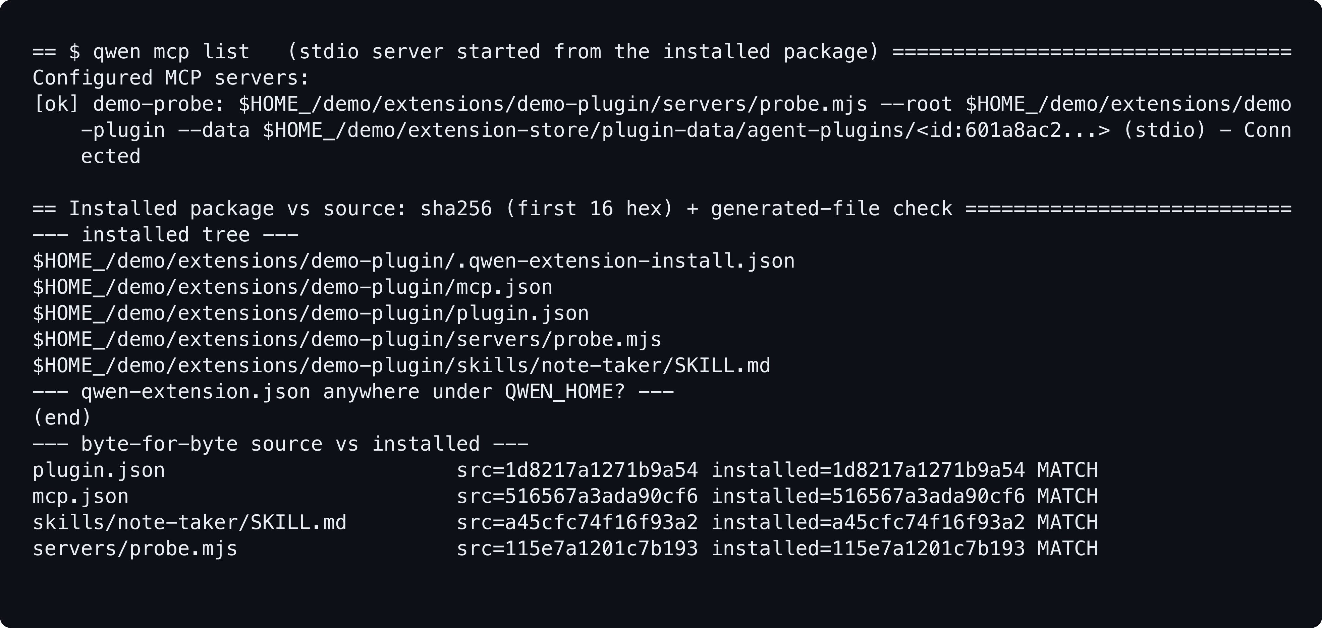
Task: Click the demo-plugin/servers/probe.mjs path in installed tree
Action: pyautogui.click(x=347, y=340)
